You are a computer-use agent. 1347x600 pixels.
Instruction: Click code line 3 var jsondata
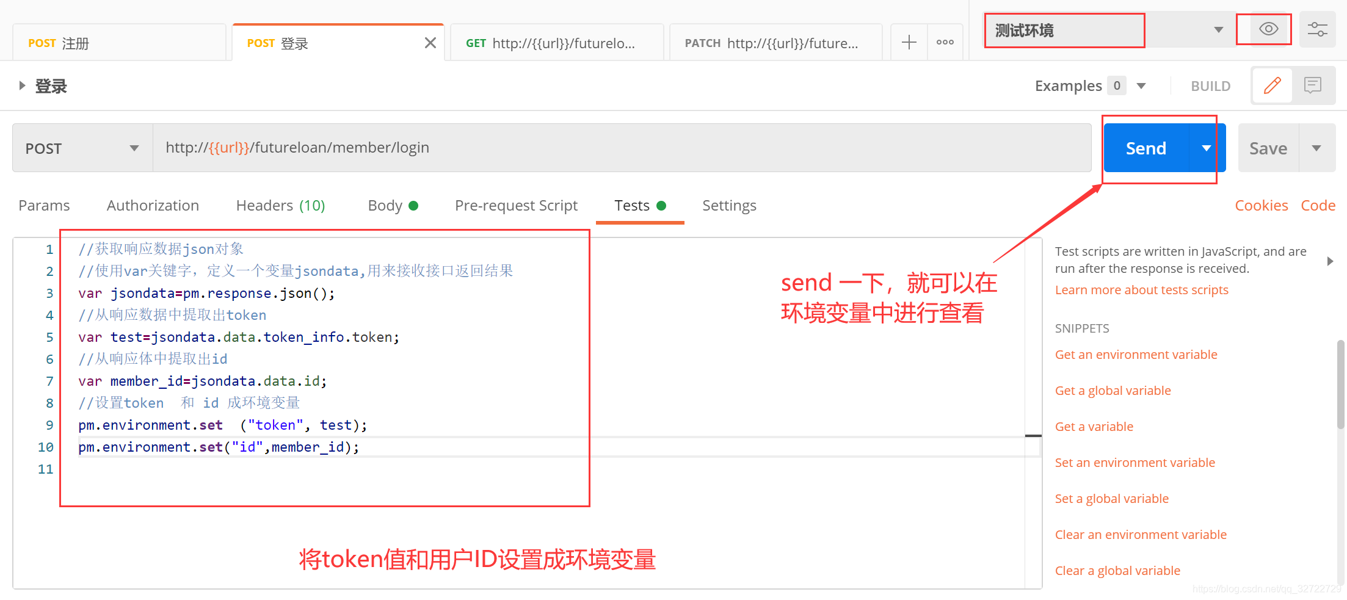click(x=206, y=293)
